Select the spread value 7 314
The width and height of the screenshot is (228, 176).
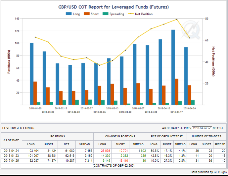88,160
